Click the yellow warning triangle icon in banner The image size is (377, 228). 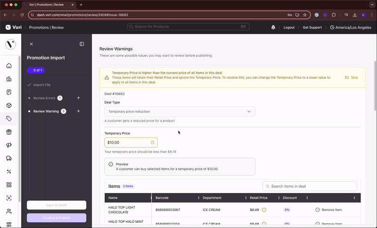107,77
